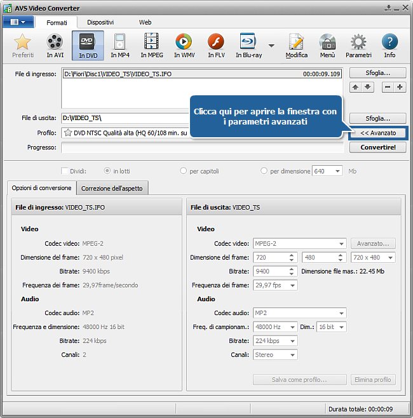This screenshot has width=413, height=418.
Task: Select the In Blu-ray format icon
Action: [x=248, y=46]
